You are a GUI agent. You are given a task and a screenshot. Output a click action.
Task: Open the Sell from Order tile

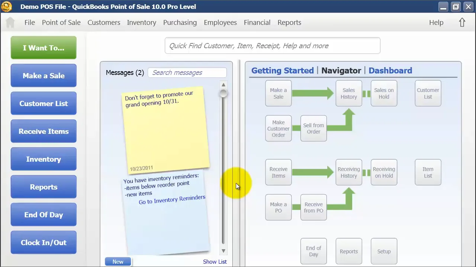(x=313, y=128)
